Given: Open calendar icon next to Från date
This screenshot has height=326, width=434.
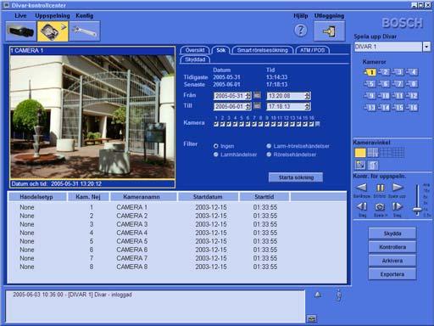Looking at the screenshot, I should pyautogui.click(x=257, y=96).
